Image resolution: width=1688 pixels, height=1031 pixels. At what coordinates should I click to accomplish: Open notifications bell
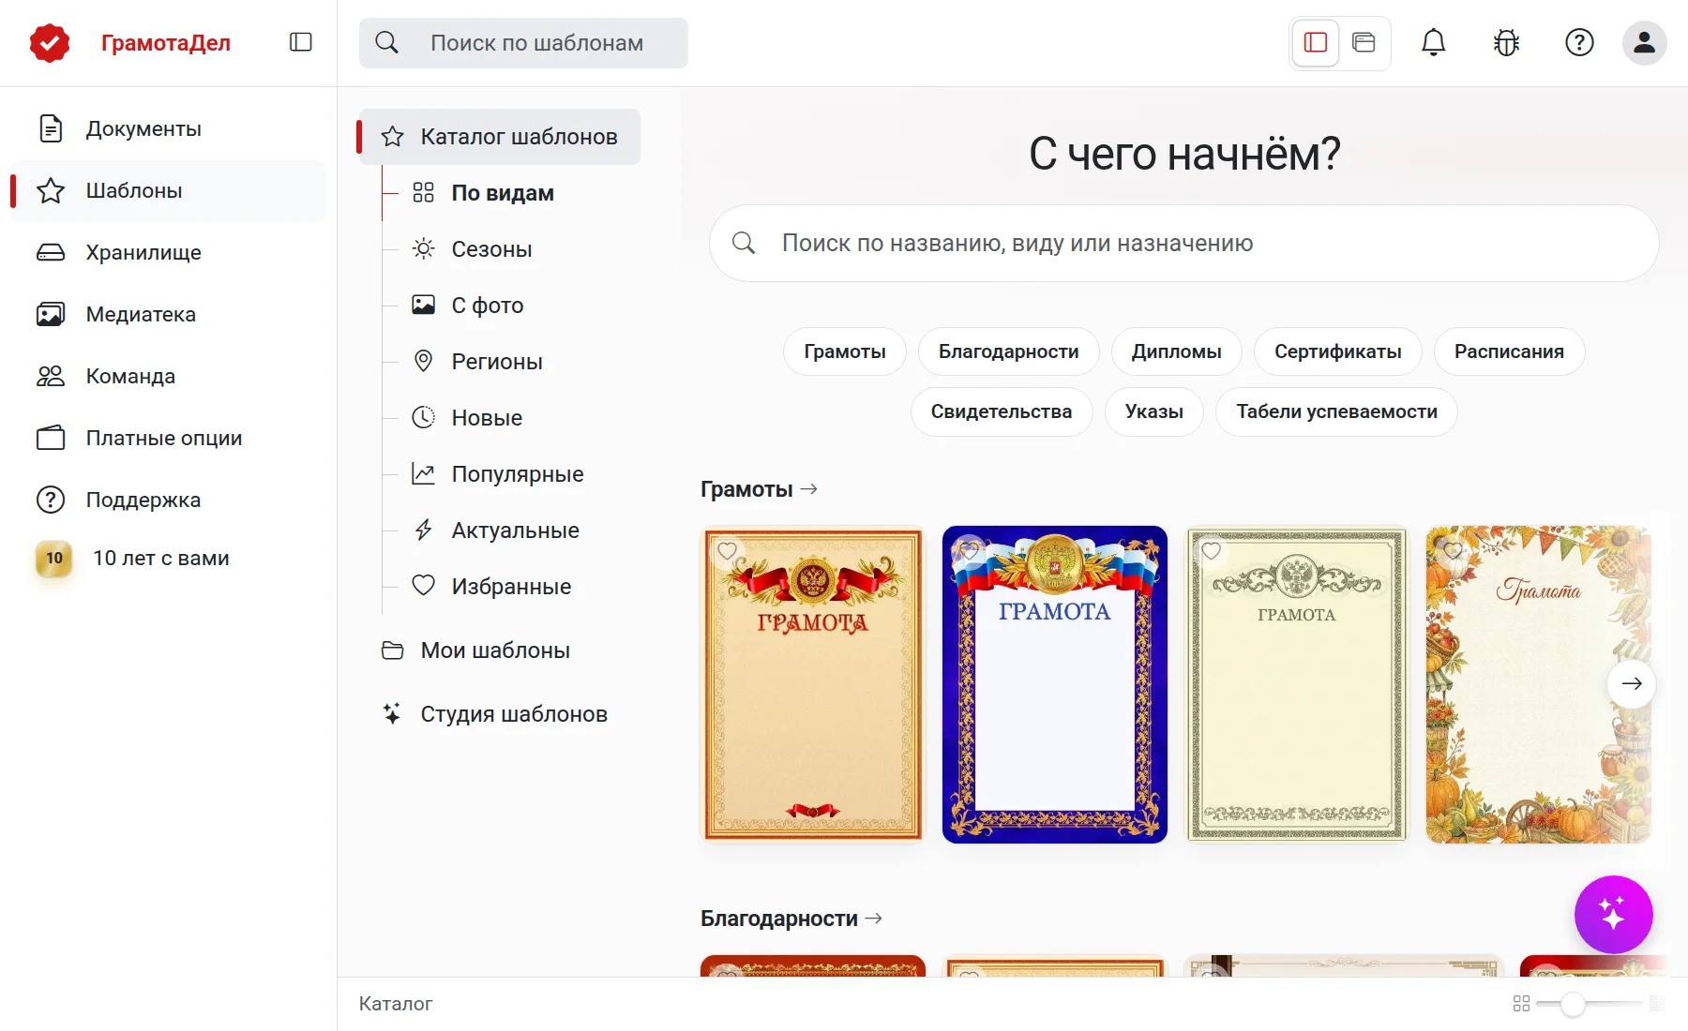tap(1433, 43)
